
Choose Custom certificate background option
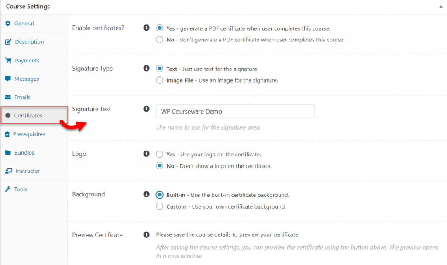click(160, 206)
